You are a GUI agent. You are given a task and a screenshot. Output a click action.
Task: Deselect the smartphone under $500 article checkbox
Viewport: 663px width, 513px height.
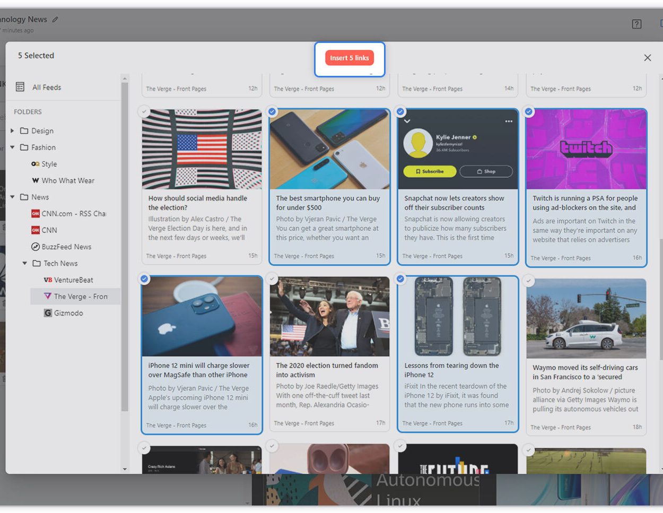272,111
